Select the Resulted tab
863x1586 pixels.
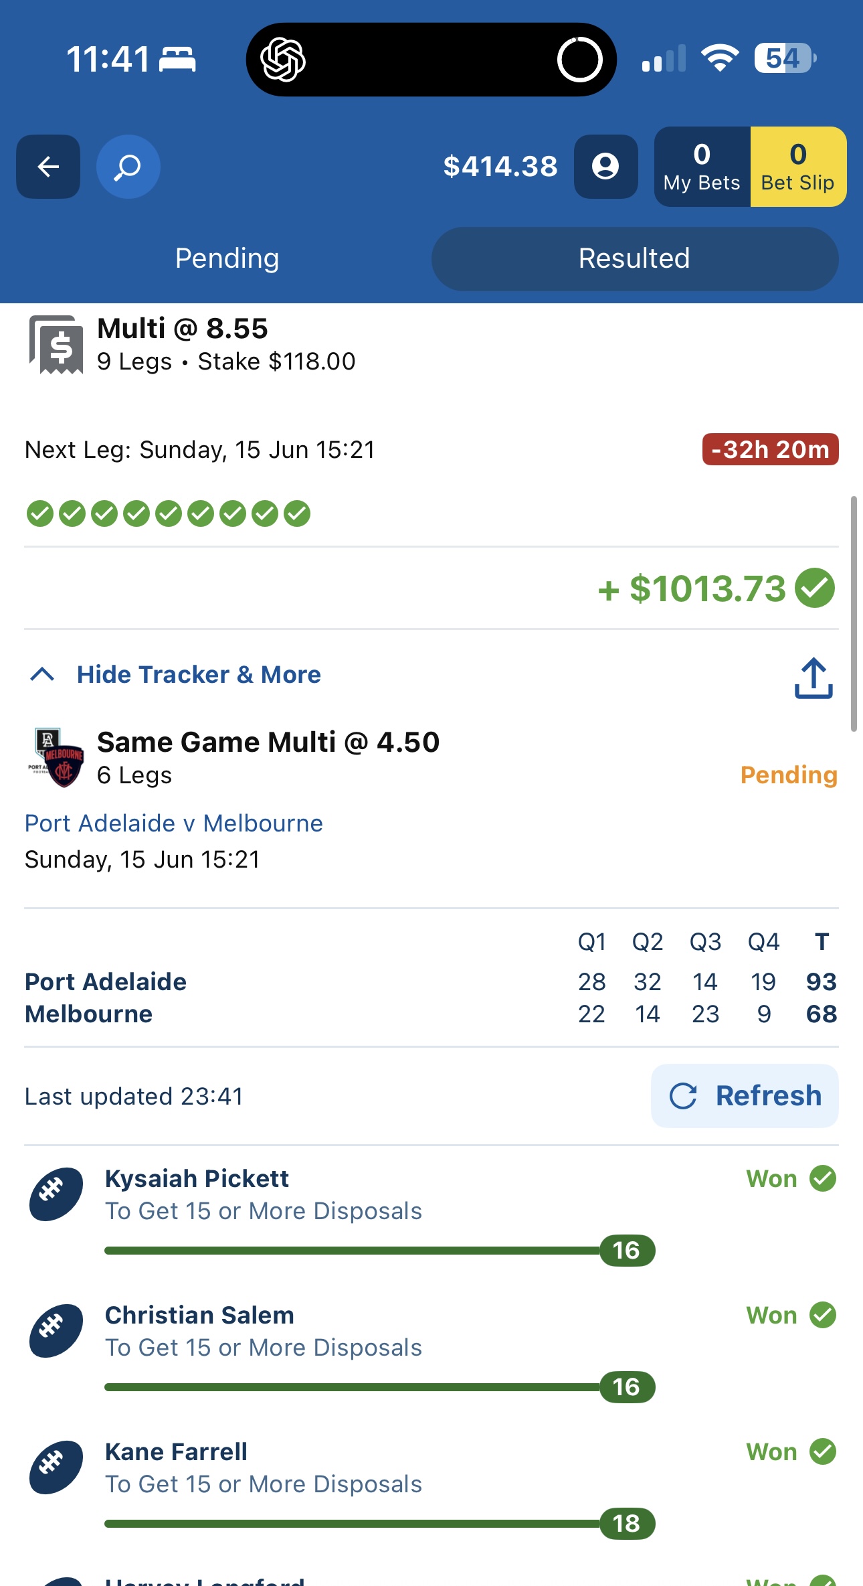coord(634,258)
